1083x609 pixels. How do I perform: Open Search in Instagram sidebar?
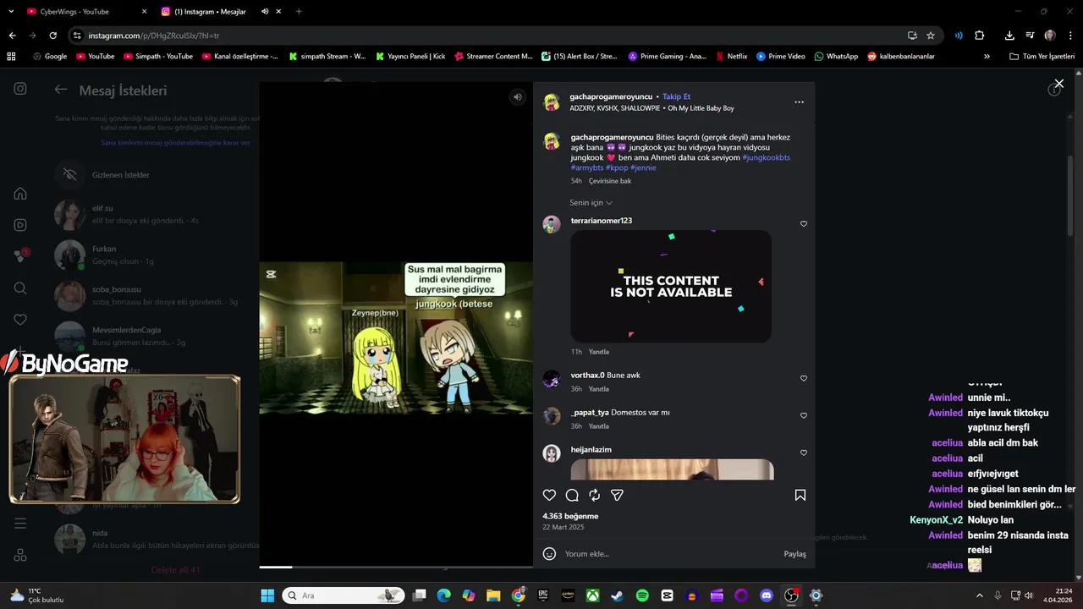pyautogui.click(x=20, y=288)
